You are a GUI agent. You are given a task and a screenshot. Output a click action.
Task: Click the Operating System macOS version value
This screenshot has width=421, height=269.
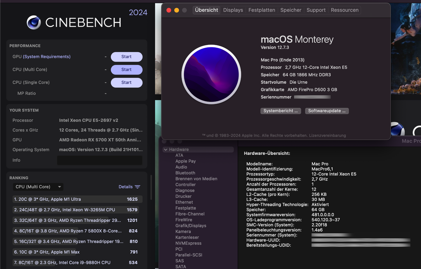coord(101,150)
